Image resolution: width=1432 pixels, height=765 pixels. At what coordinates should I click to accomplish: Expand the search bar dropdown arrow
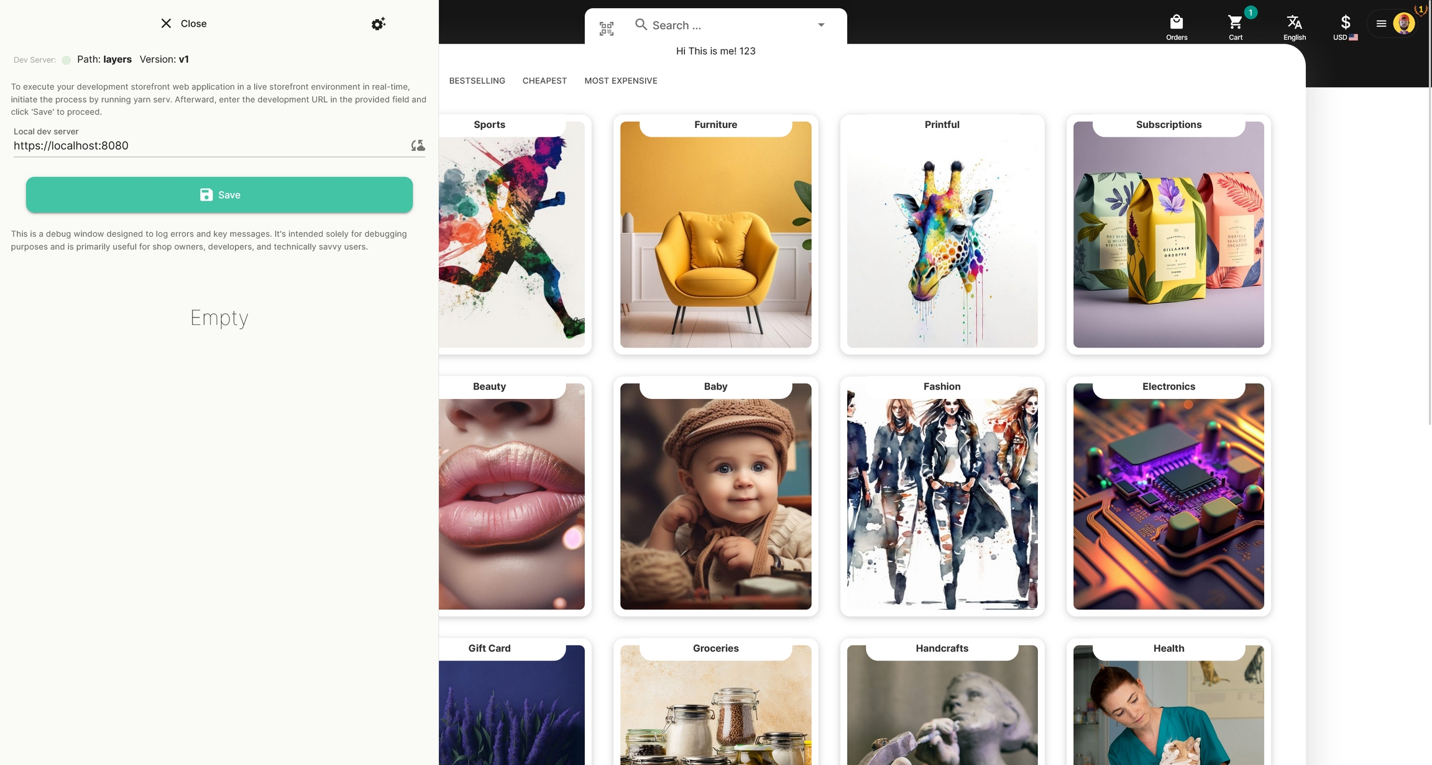coord(821,25)
